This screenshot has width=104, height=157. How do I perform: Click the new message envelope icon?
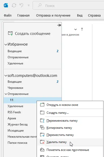pos(10,33)
